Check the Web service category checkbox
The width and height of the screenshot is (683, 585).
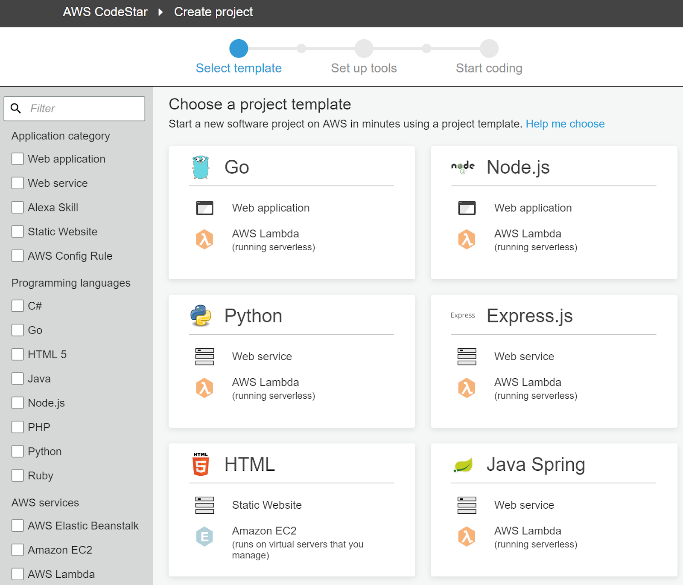point(18,183)
